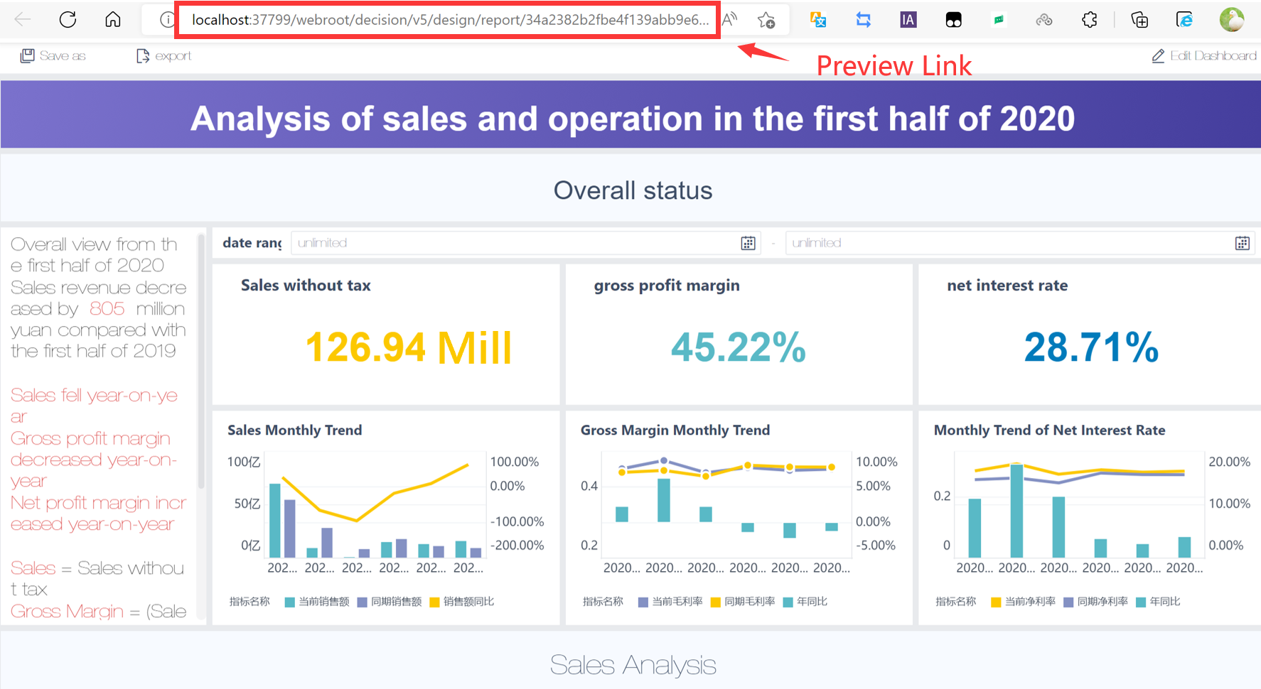Screen dimensions: 1261x689
Task: Open the IA extension icon
Action: 908,20
